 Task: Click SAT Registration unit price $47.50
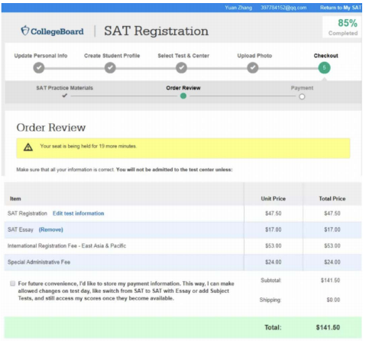274,213
